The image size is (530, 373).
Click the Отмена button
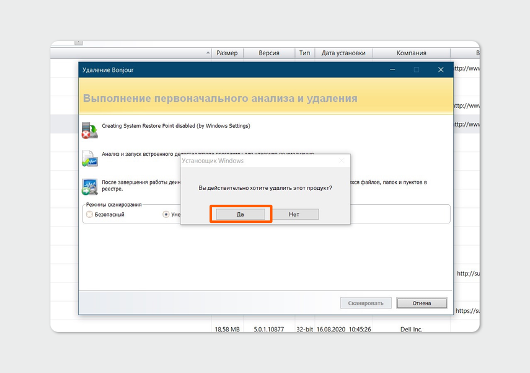[x=422, y=303]
